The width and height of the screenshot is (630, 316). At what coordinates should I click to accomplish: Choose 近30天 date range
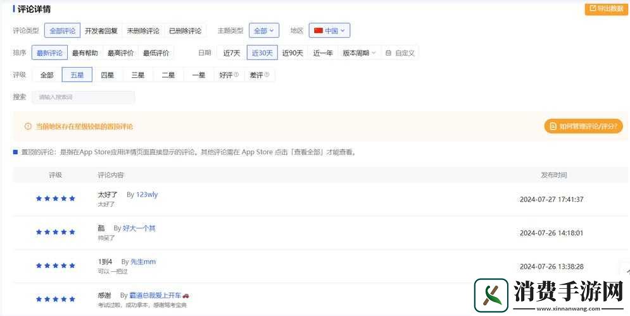(262, 52)
